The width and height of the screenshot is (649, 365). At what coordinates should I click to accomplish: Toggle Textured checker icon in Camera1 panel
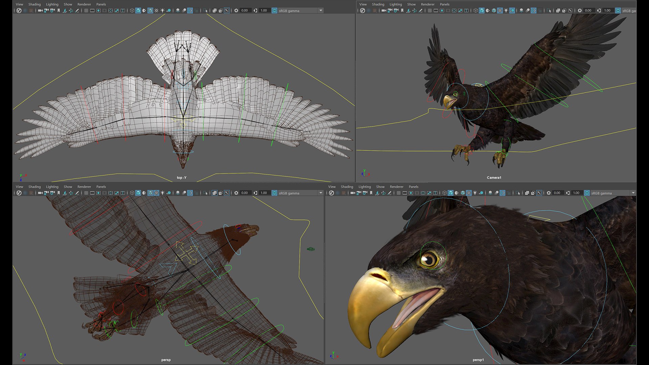coord(500,10)
